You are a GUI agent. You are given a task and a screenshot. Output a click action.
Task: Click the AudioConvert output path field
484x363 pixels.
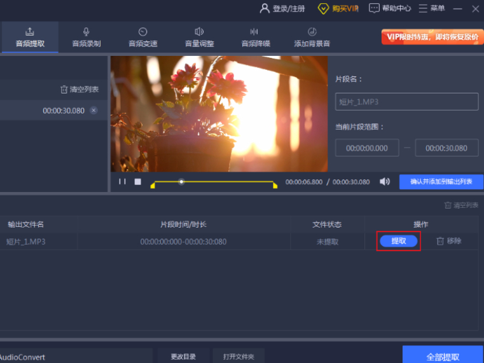[x=76, y=357]
